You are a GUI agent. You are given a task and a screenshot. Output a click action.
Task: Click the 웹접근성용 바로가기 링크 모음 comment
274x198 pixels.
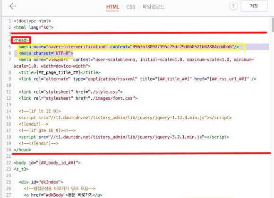60,189
